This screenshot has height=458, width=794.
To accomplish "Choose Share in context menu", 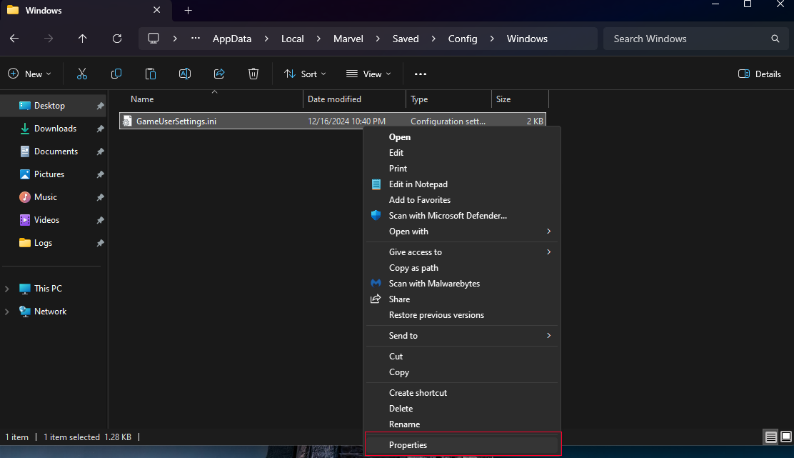I will pos(462,299).
